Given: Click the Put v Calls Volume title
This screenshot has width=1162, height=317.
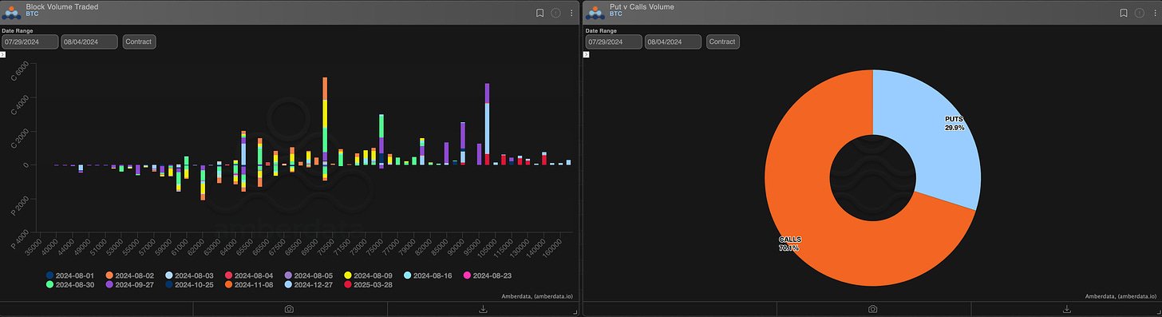Looking at the screenshot, I should [x=642, y=6].
